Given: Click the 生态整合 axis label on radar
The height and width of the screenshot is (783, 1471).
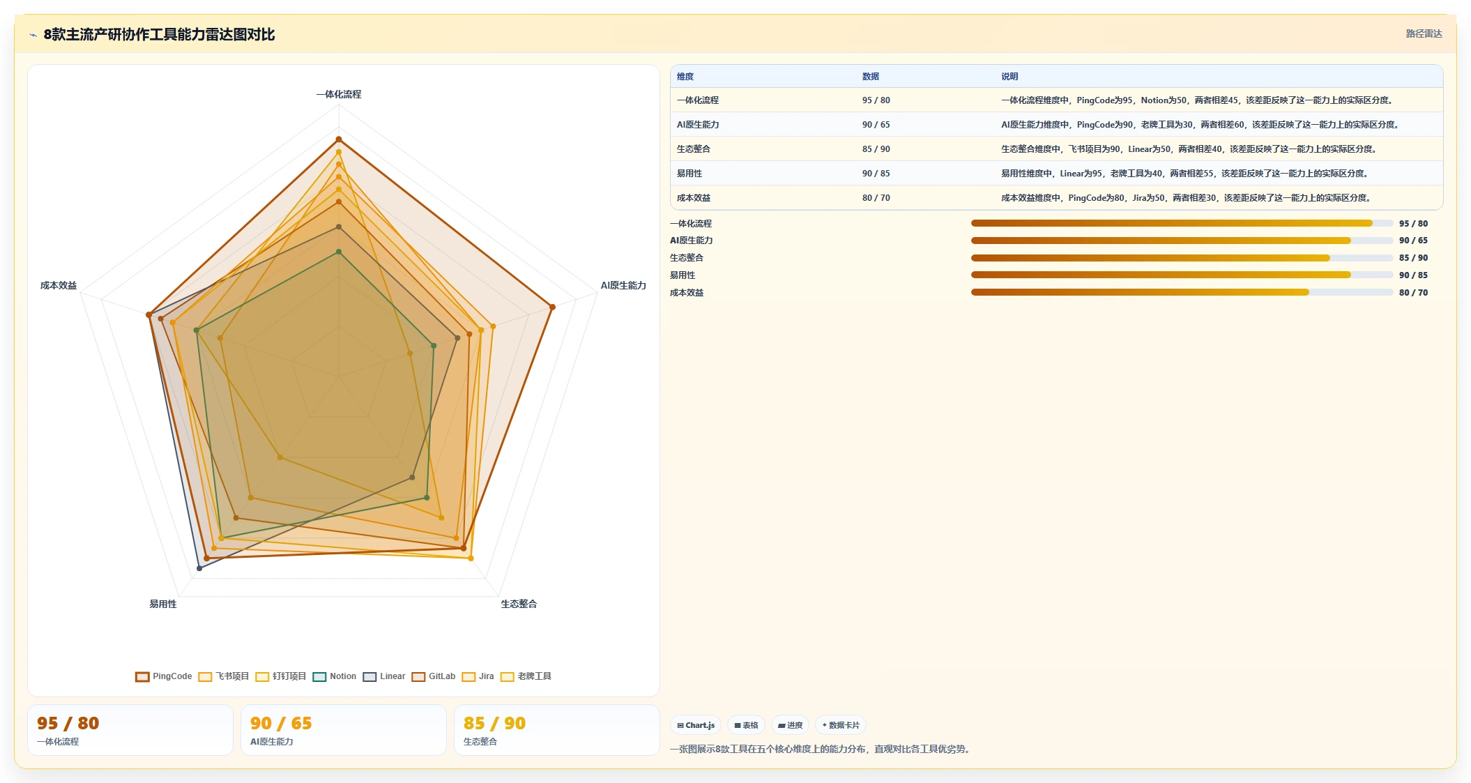Looking at the screenshot, I should click(519, 604).
